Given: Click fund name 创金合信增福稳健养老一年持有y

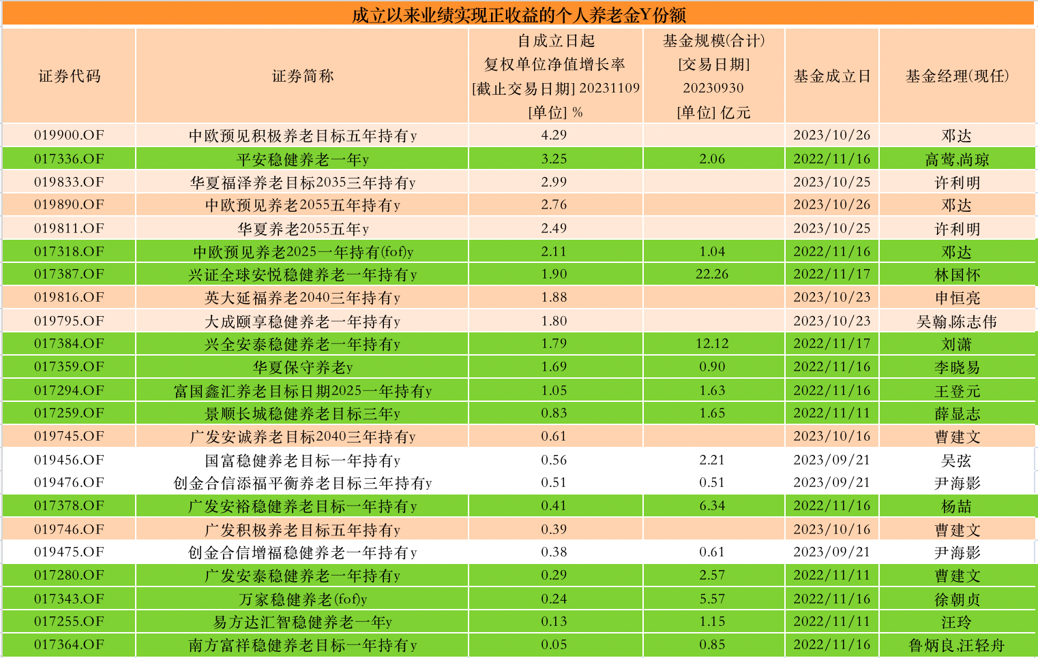Looking at the screenshot, I should [303, 552].
